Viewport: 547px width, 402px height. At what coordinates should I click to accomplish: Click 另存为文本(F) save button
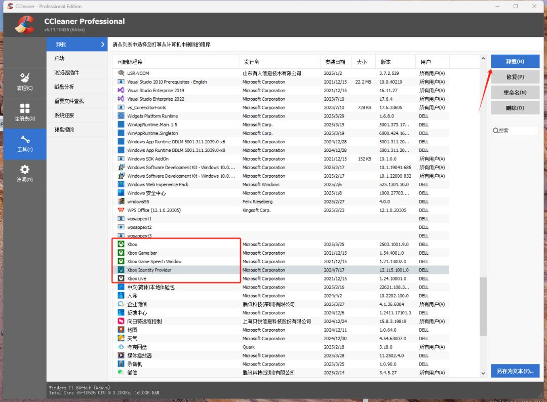(515, 371)
